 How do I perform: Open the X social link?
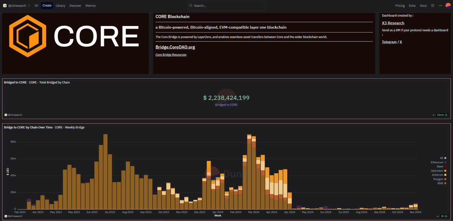click(x=401, y=42)
